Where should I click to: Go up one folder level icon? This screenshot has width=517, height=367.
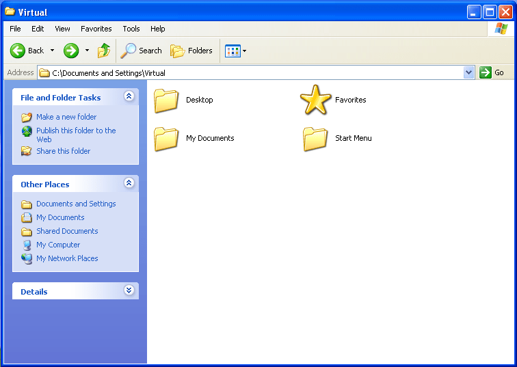(x=104, y=51)
